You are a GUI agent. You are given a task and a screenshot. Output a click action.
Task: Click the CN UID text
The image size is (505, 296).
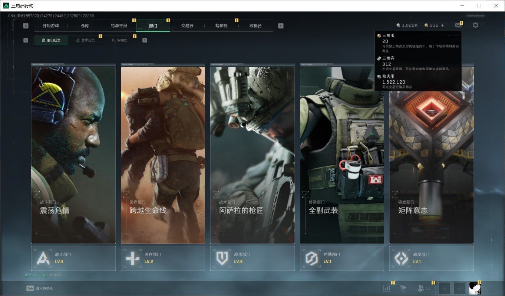tap(51, 16)
